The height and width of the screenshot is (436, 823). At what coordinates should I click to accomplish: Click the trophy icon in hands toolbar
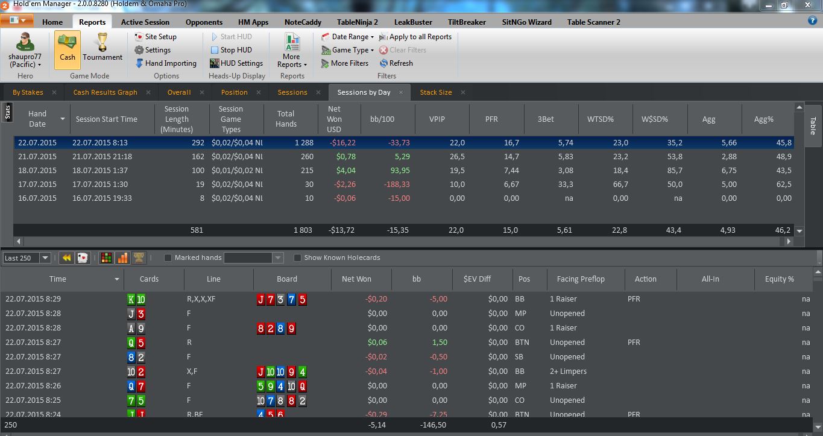coord(139,258)
